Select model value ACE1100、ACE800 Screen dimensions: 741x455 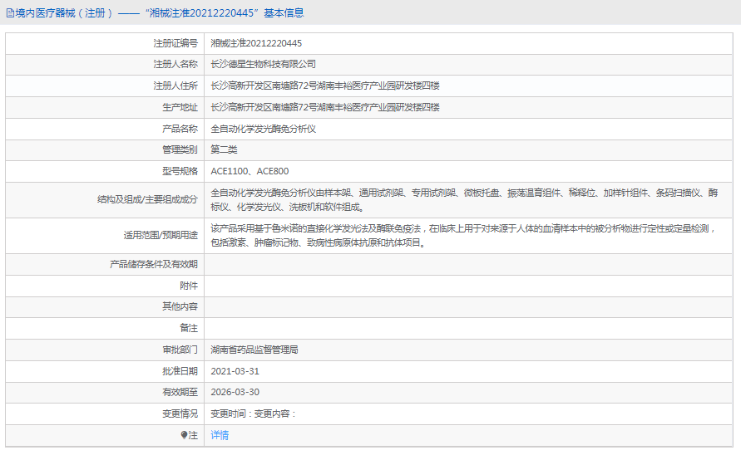tap(249, 171)
